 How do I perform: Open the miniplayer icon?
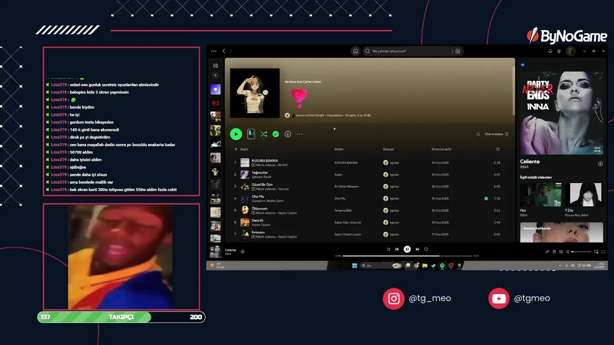pos(596,252)
